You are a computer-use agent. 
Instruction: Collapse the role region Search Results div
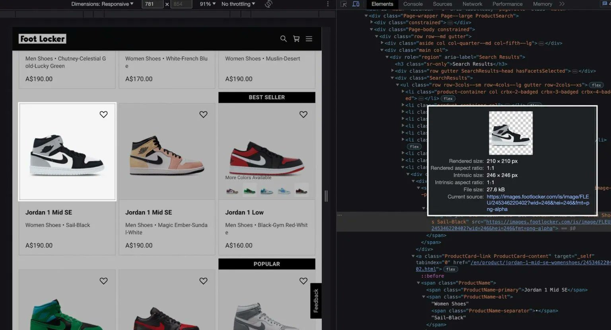(x=387, y=57)
